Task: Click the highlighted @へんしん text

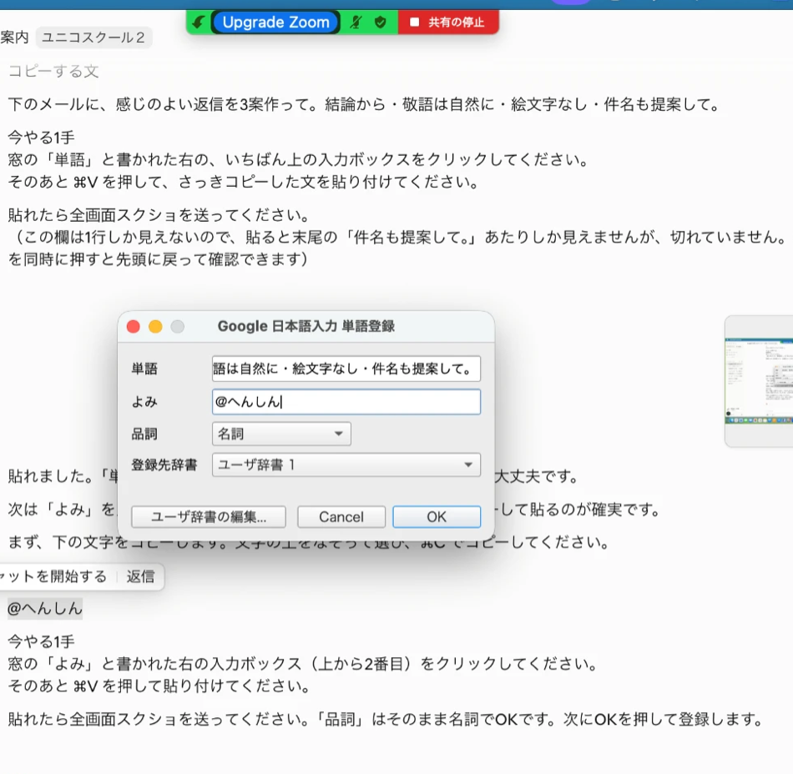Action: (x=45, y=608)
